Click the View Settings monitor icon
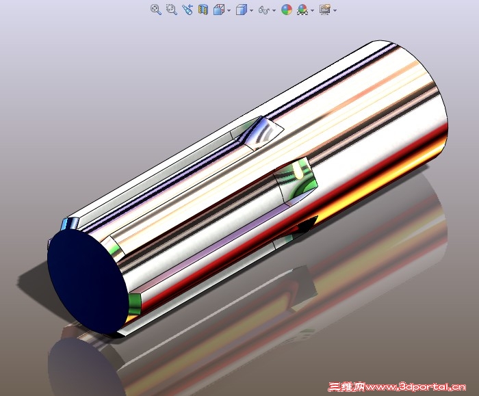 325,10
